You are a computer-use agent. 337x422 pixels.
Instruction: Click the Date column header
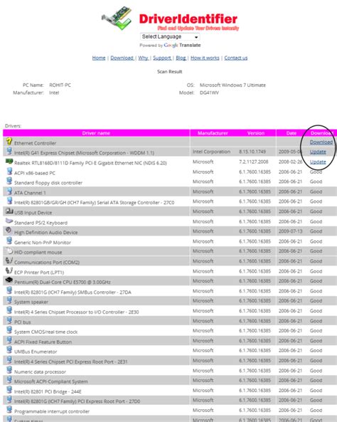291,133
